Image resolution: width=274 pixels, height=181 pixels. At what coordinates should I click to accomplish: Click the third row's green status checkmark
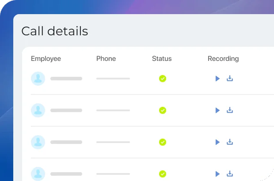click(163, 142)
